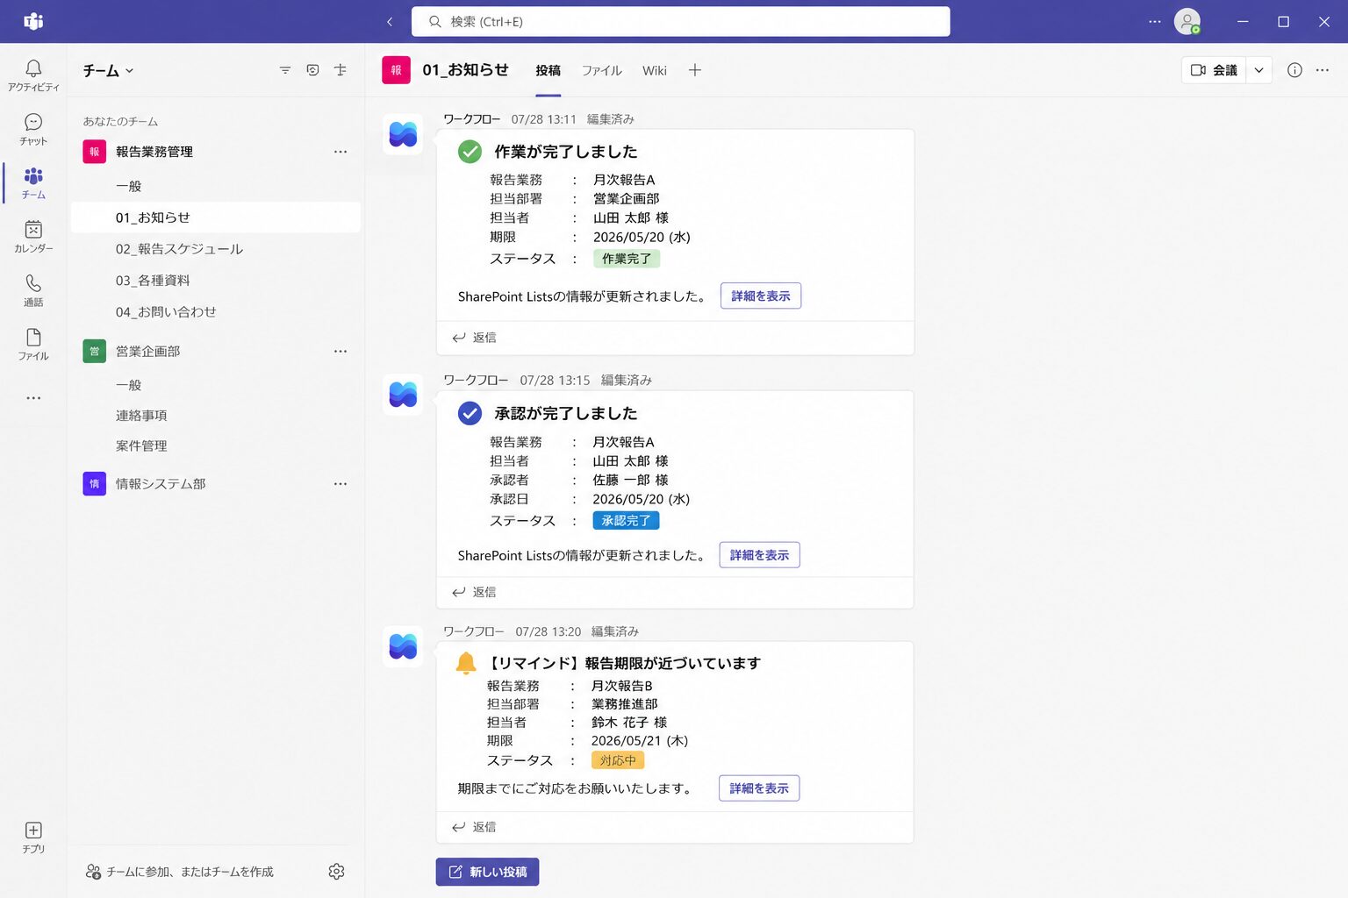Click 詳細を表示 on reminder card
1348x898 pixels.
[759, 788]
